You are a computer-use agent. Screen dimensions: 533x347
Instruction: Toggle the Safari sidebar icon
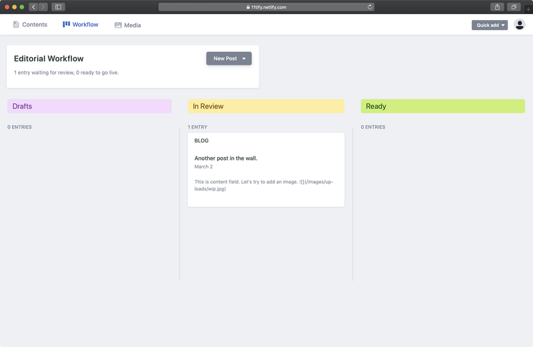coord(58,7)
